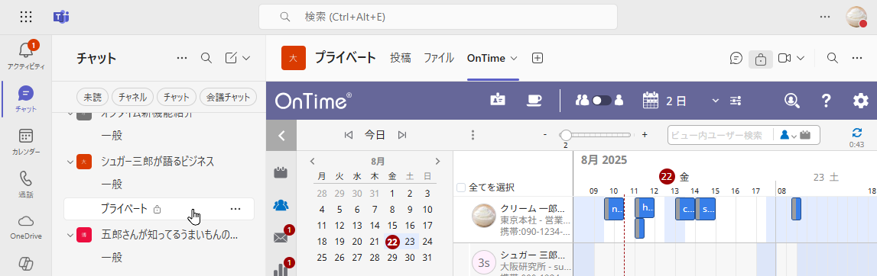
Task: Click the Teams search box
Action: [438, 17]
